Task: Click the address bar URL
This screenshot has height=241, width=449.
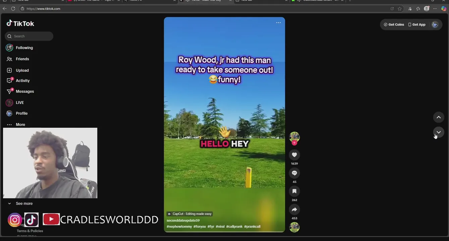Action: tap(44, 9)
